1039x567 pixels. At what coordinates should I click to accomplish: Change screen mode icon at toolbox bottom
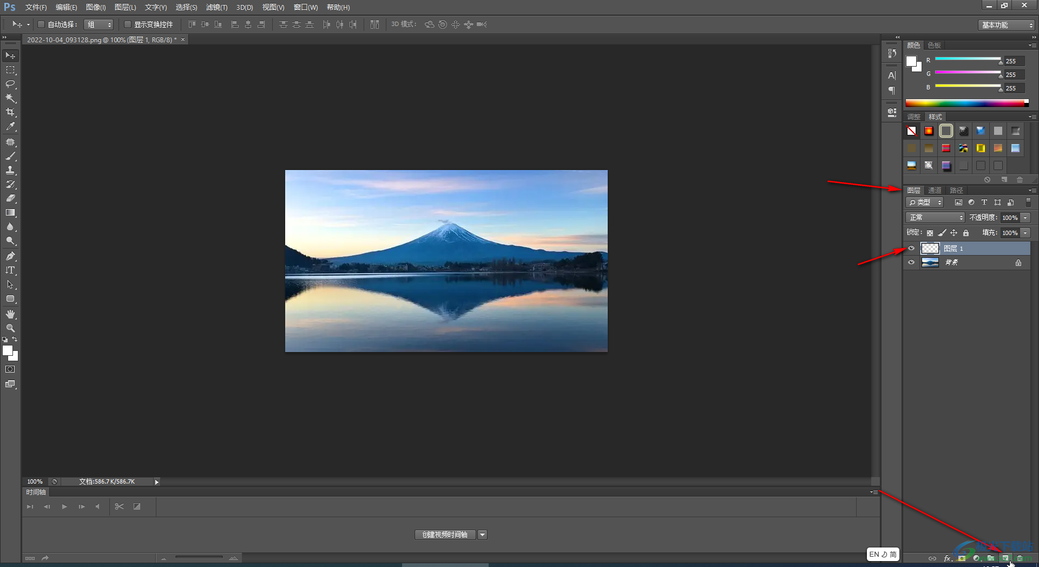10,384
